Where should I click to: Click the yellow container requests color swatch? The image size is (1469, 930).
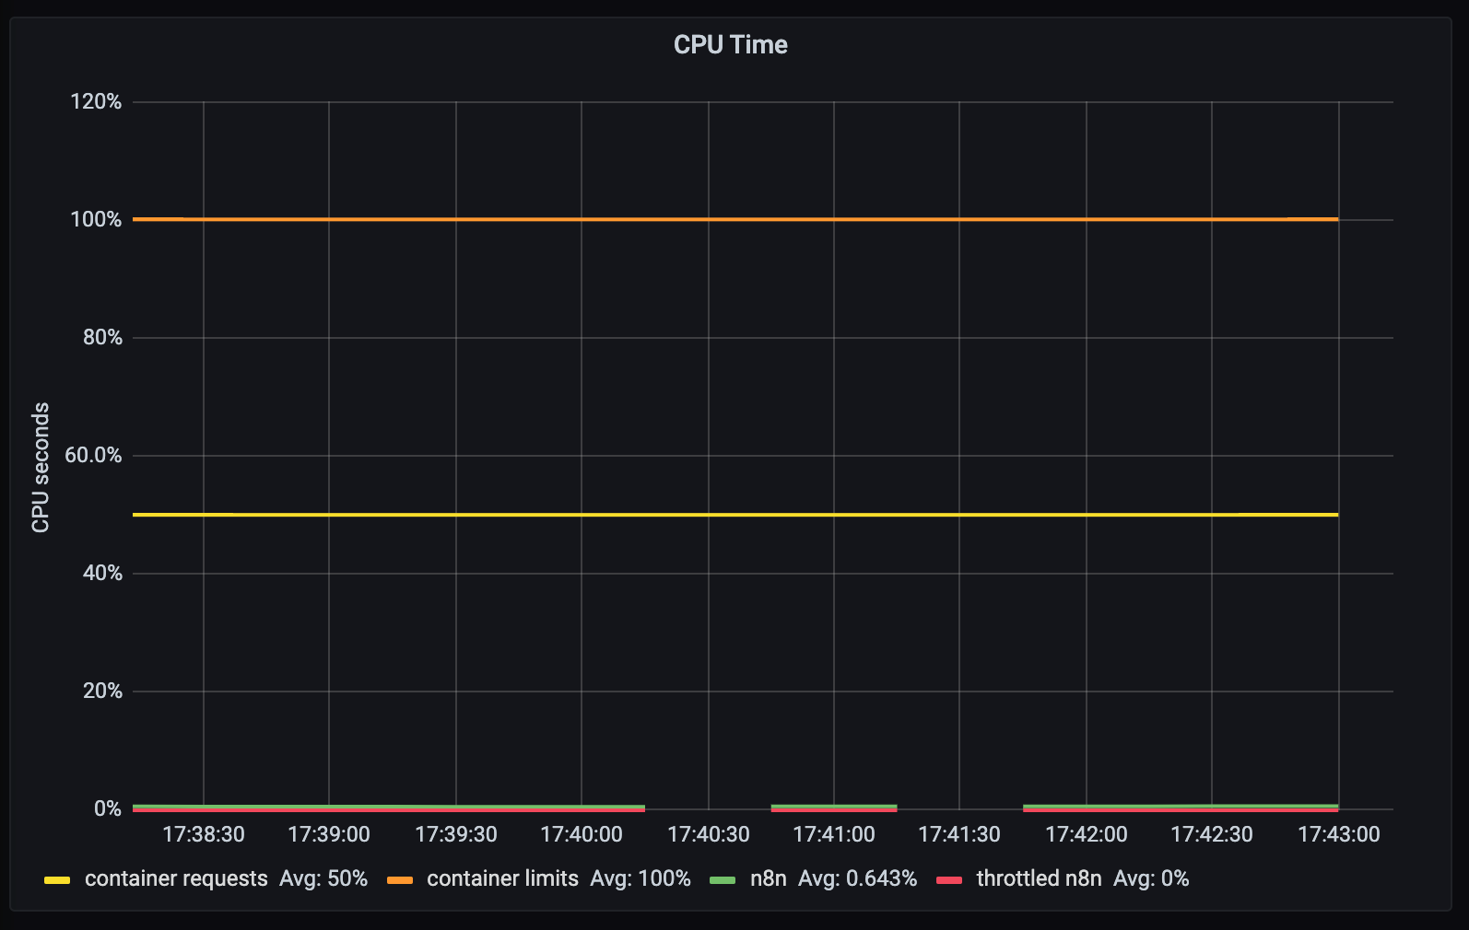(57, 880)
